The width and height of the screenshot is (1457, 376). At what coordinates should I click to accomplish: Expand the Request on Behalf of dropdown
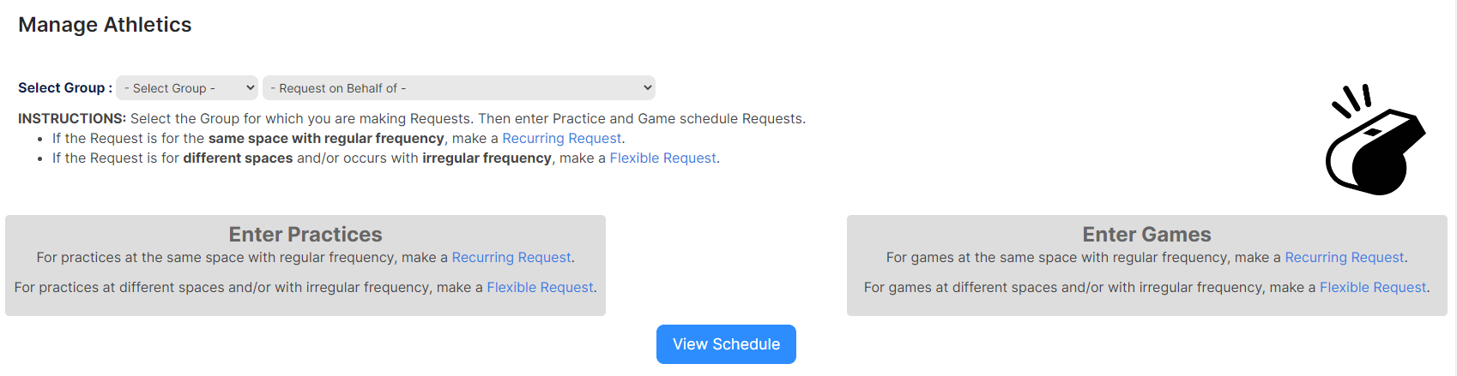click(459, 87)
